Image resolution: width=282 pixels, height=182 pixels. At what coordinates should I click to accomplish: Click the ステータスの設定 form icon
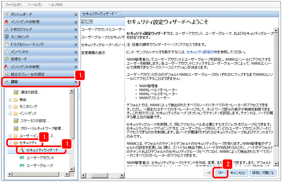(x=16, y=121)
